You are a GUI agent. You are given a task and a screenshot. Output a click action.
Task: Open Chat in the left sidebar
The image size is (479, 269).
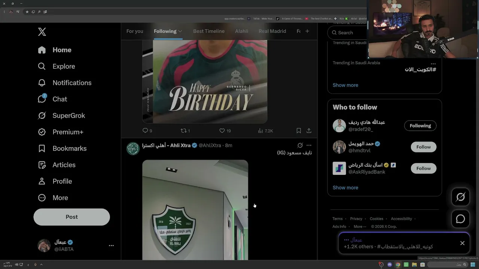(52, 99)
